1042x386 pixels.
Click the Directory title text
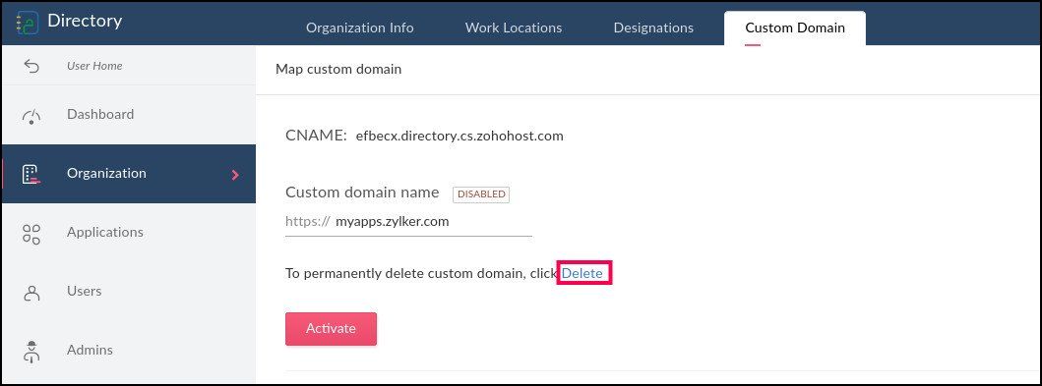85,21
